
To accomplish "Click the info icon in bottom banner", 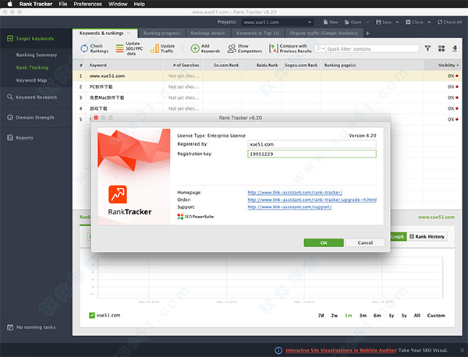I will click(278, 351).
